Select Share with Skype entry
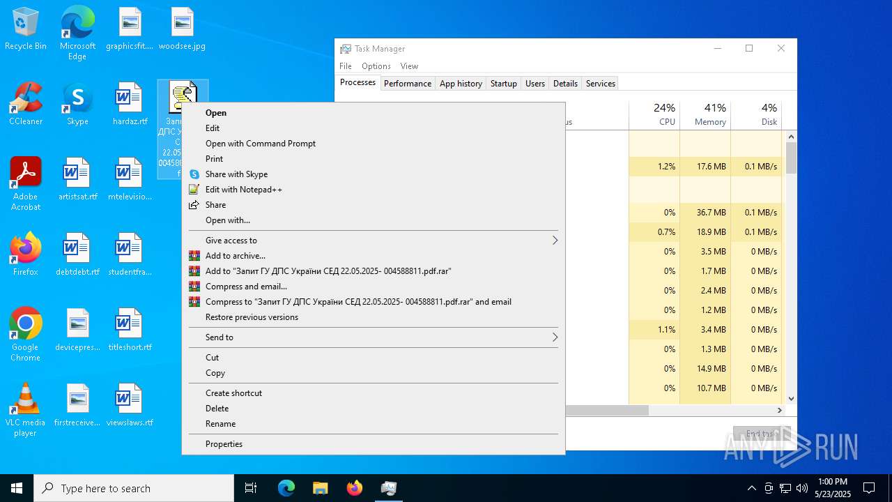This screenshot has height=502, width=892. (x=374, y=174)
